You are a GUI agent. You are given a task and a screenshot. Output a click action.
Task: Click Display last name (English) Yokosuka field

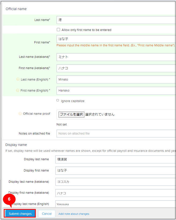pos(115,204)
